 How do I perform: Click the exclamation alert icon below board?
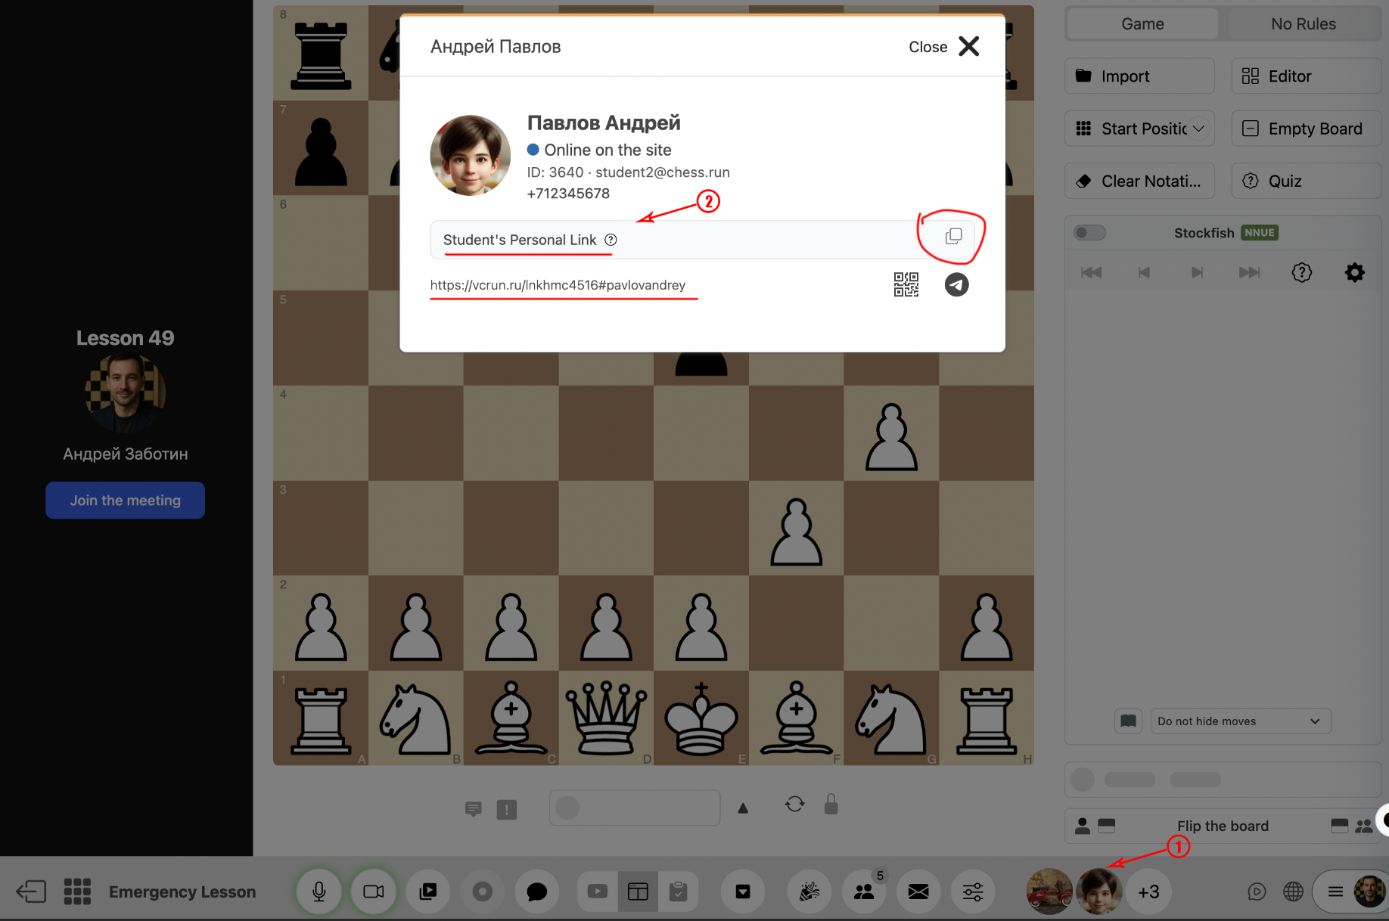point(506,810)
